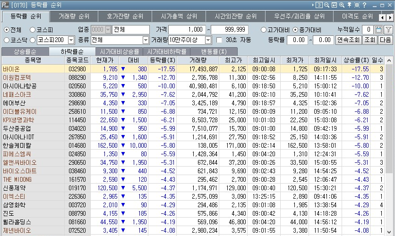This screenshot has height=236, width=395.
Task: Select the 고가대비 radio button
Action: click(x=264, y=30)
